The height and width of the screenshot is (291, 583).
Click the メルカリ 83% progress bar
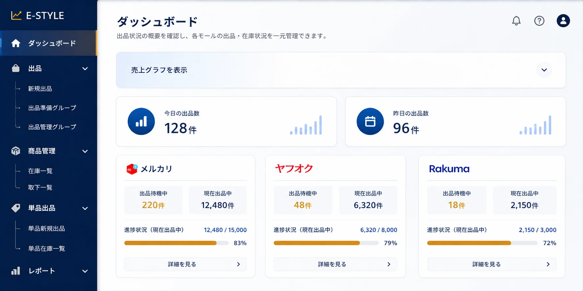(x=176, y=243)
